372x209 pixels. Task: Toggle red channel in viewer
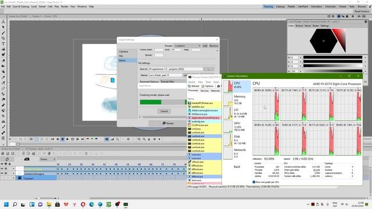coord(88,139)
